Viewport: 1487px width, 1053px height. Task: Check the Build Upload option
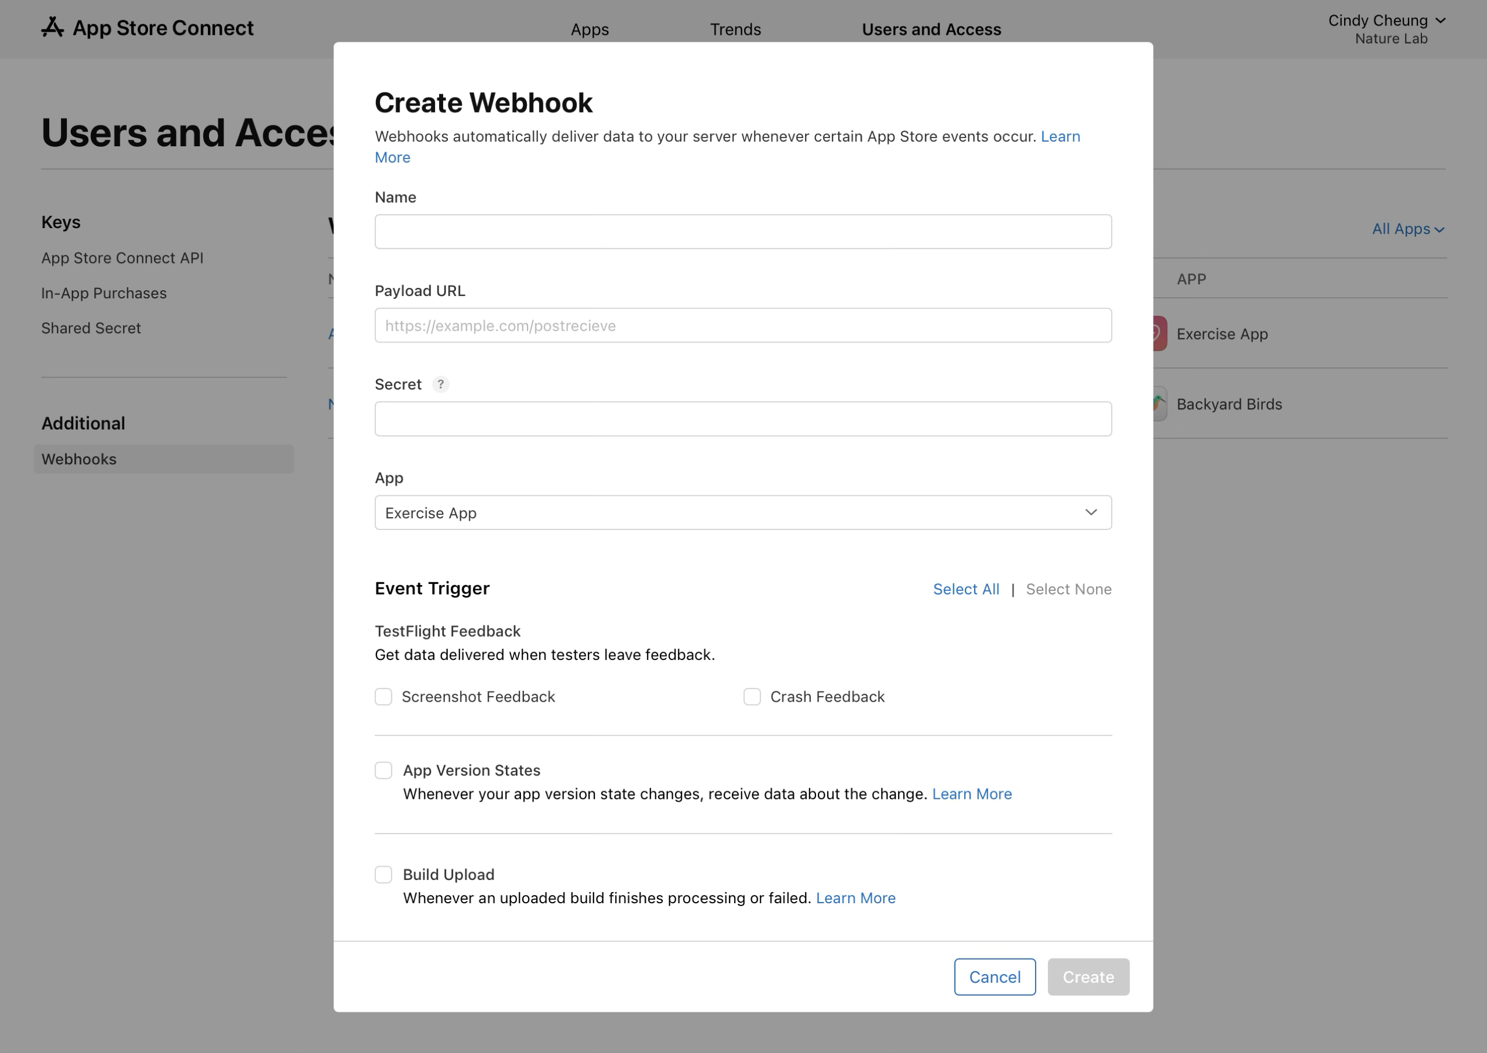tap(383, 874)
